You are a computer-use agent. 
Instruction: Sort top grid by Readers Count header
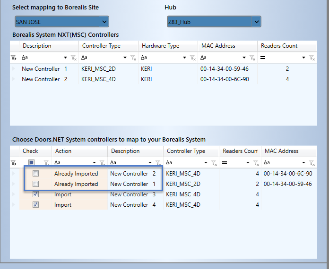(287, 46)
